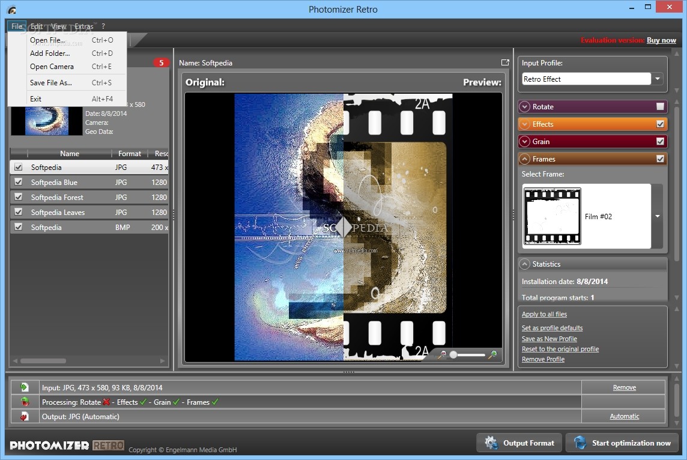Click the Rotate section chevron icon
The image size is (687, 460).
coord(524,106)
